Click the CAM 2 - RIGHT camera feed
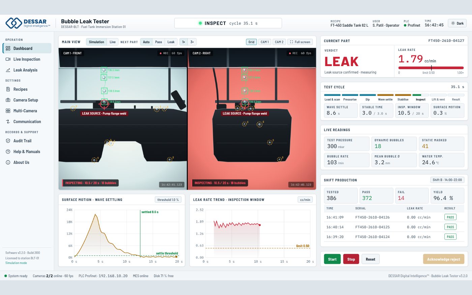The image size is (472, 295). pyautogui.click(x=252, y=119)
